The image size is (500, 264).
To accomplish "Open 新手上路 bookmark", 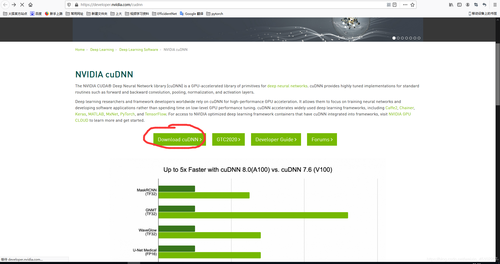I will [x=54, y=14].
